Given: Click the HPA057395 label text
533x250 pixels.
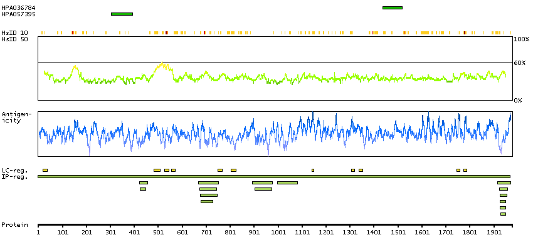Looking at the screenshot, I should [14, 14].
